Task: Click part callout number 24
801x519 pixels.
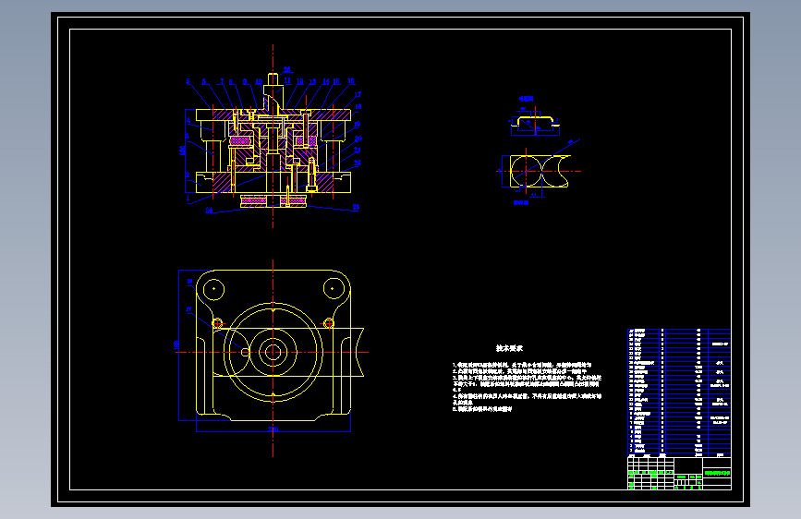Action: 210,210
